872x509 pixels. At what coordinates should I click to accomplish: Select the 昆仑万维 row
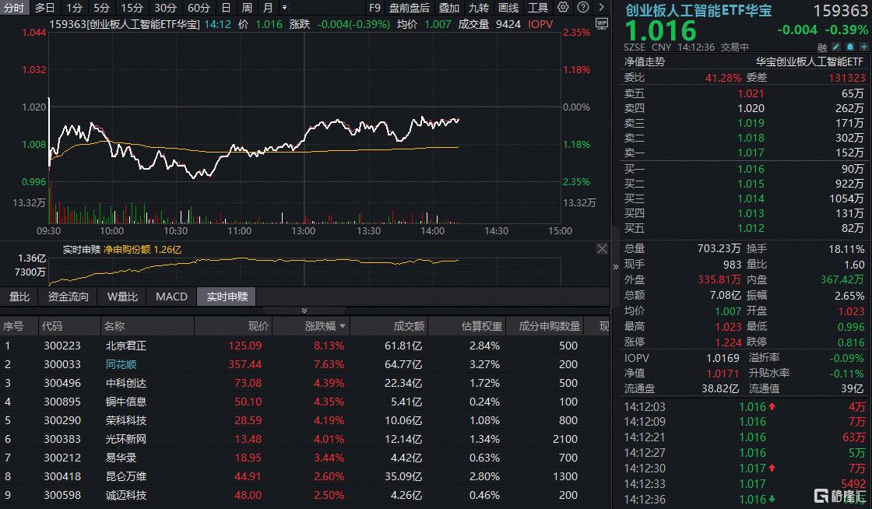[304, 476]
